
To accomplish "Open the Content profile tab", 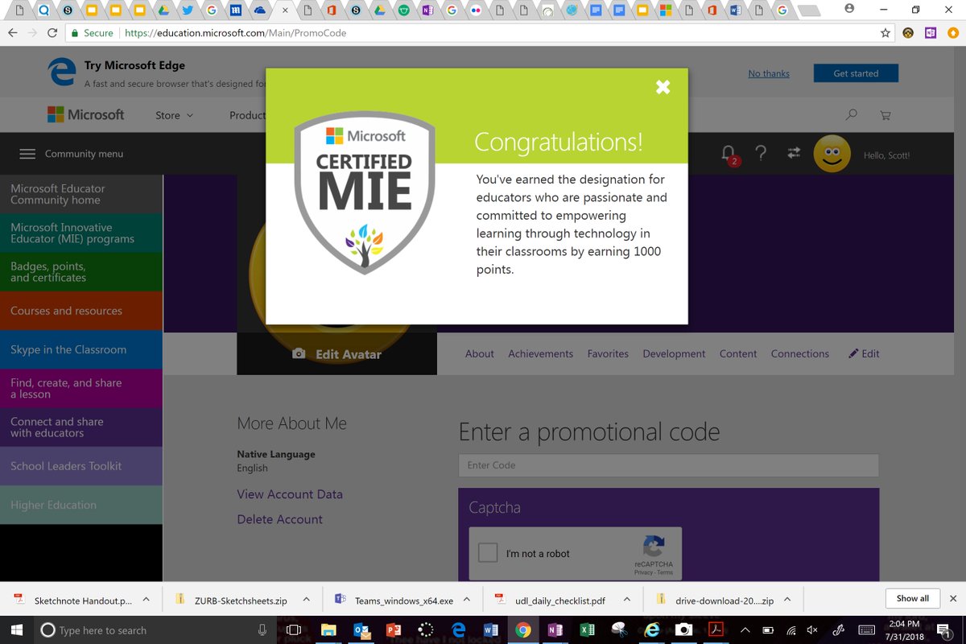I will coord(738,353).
